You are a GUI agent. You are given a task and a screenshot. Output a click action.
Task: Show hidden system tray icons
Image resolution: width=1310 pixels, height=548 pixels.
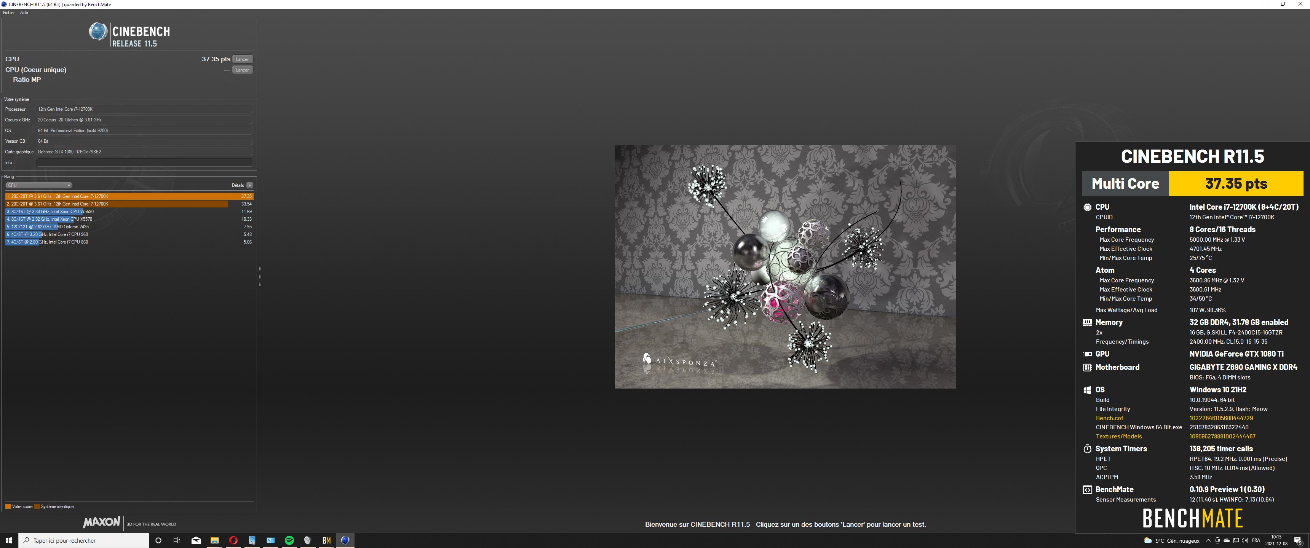pos(1208,540)
